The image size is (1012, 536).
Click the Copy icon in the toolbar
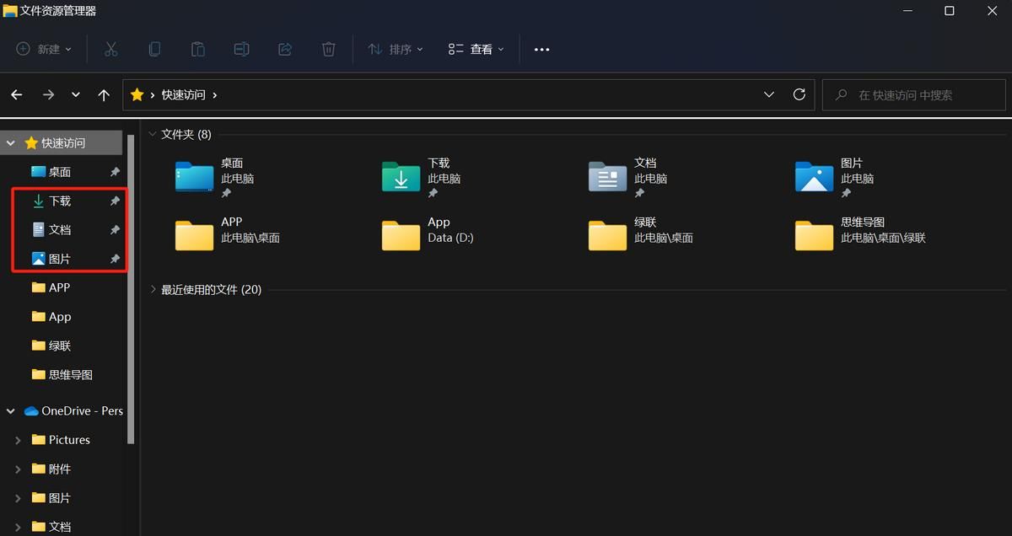tap(154, 49)
